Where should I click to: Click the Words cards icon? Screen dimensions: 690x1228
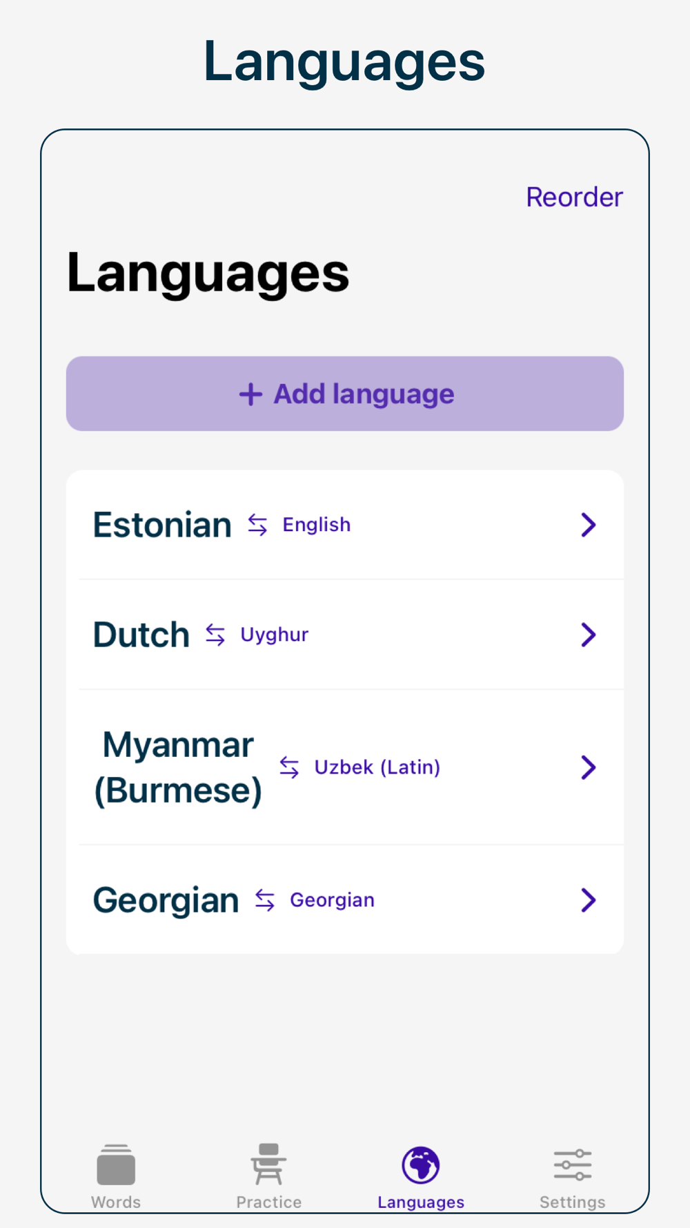coord(116,1164)
